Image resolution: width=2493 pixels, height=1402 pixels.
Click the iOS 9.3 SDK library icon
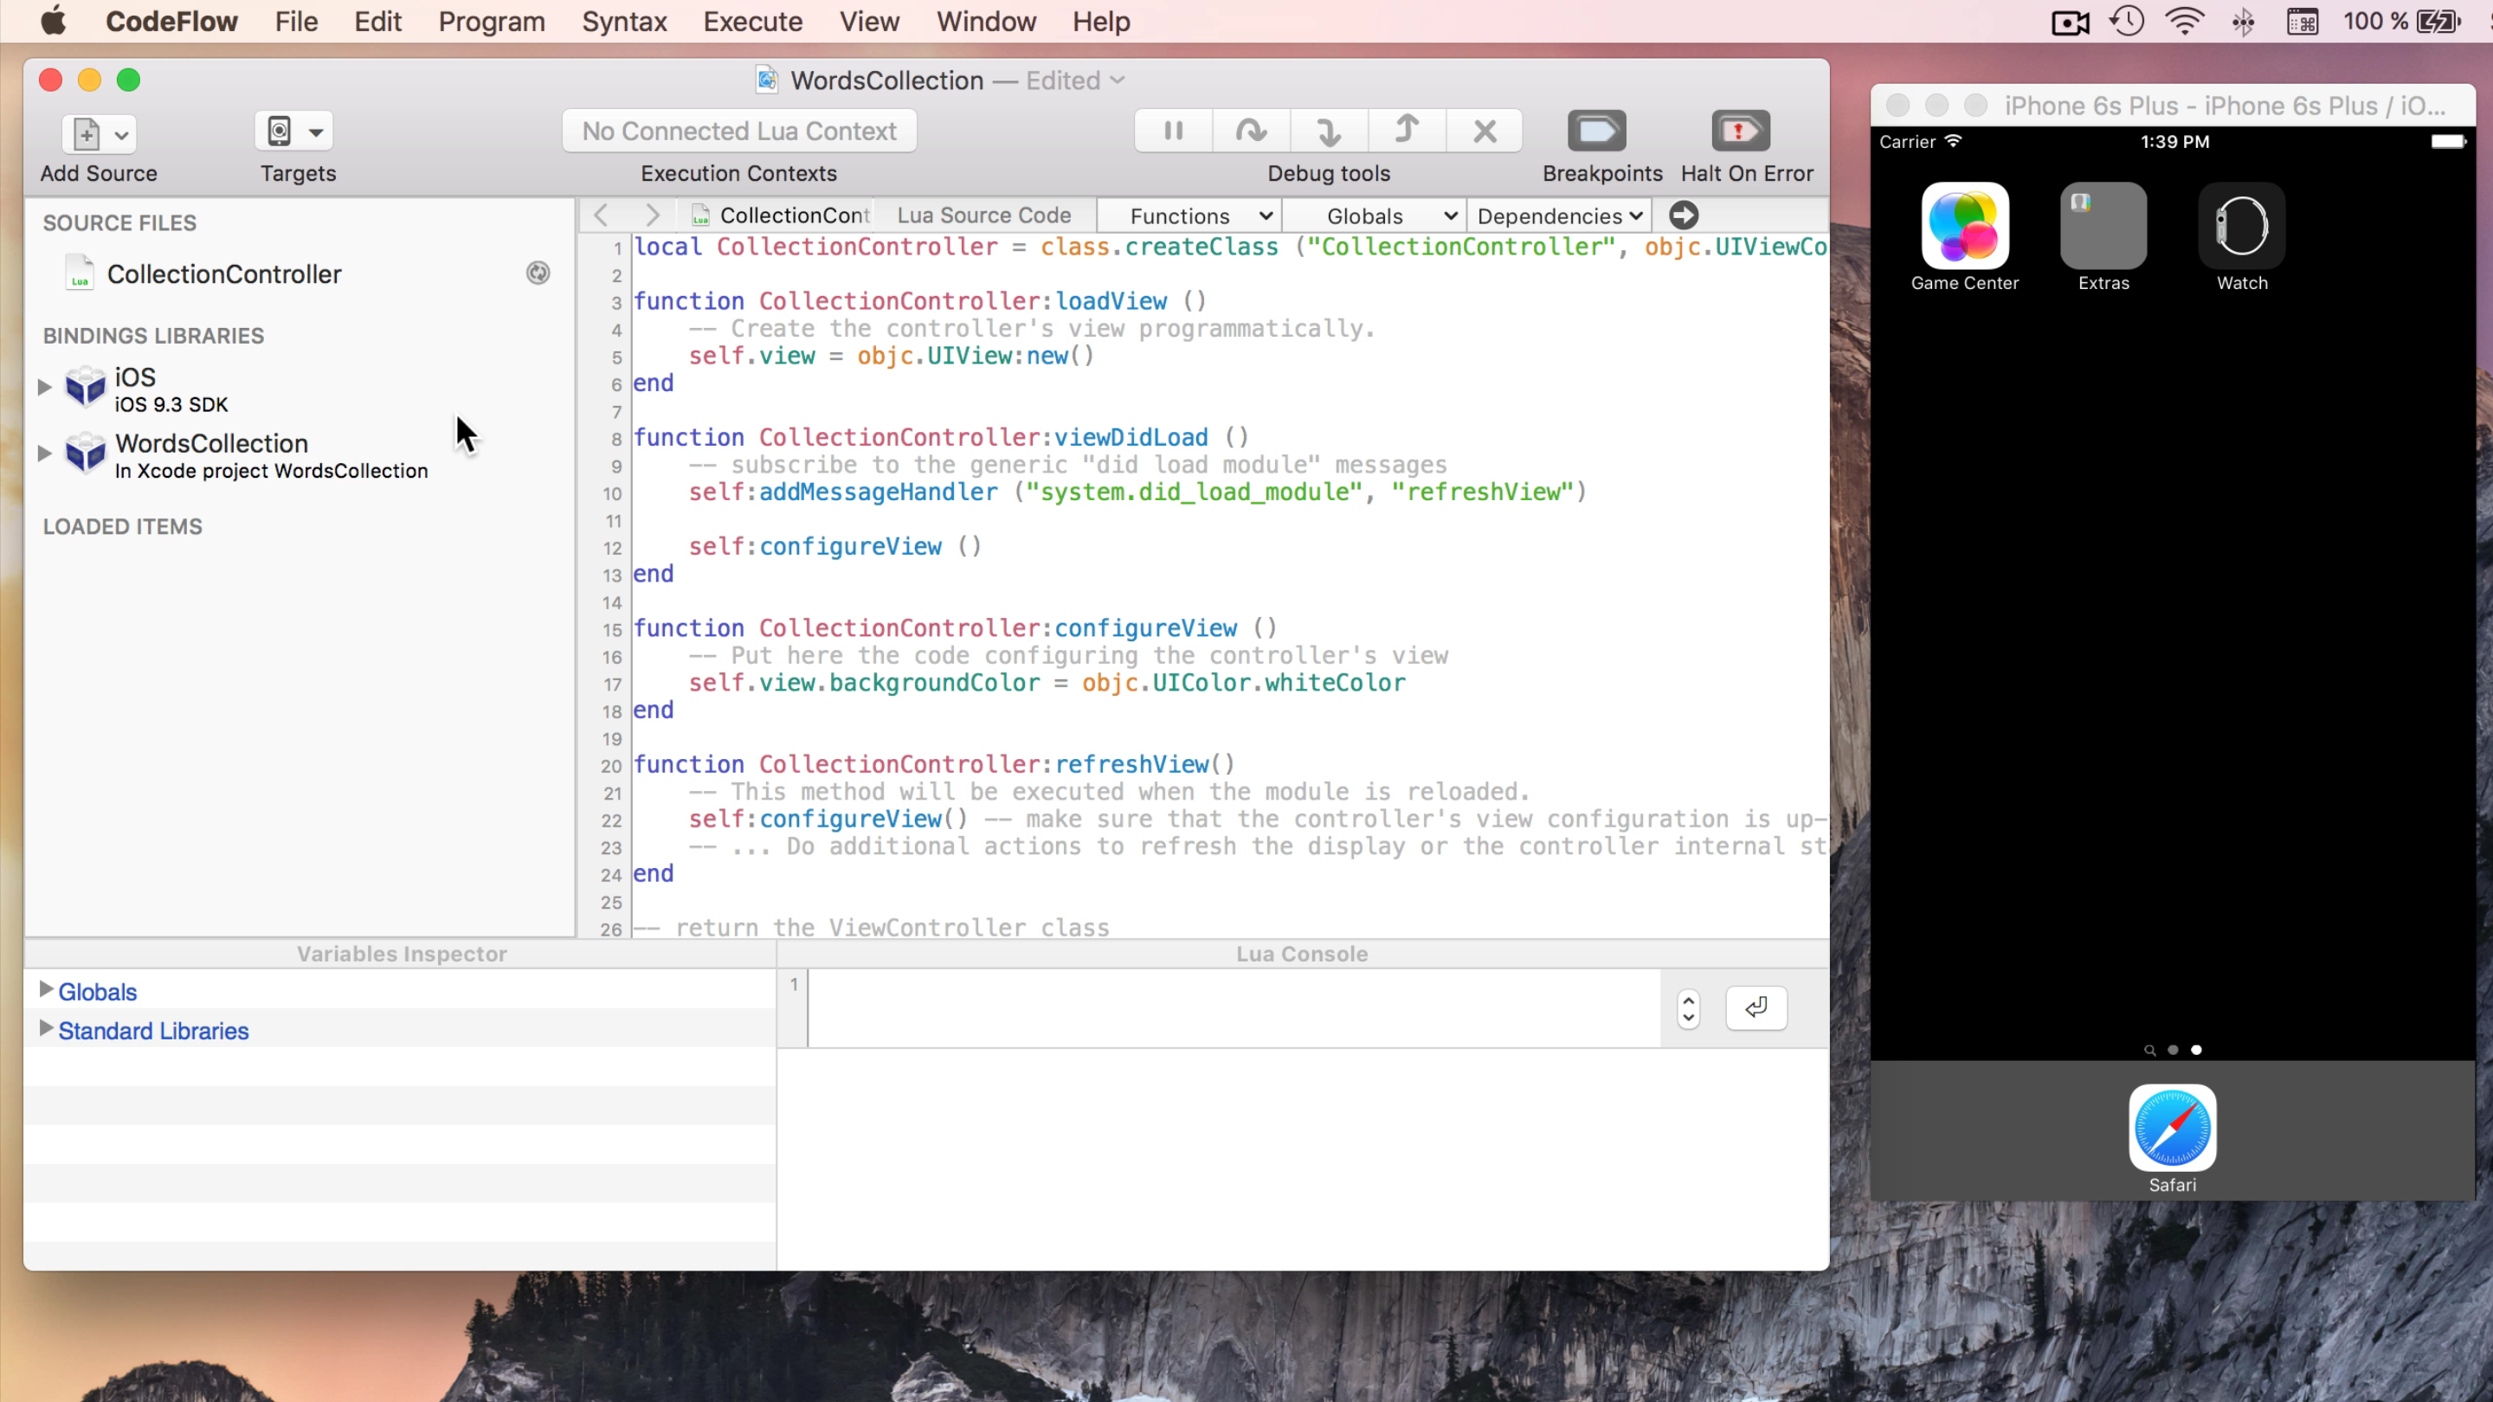[x=85, y=387]
